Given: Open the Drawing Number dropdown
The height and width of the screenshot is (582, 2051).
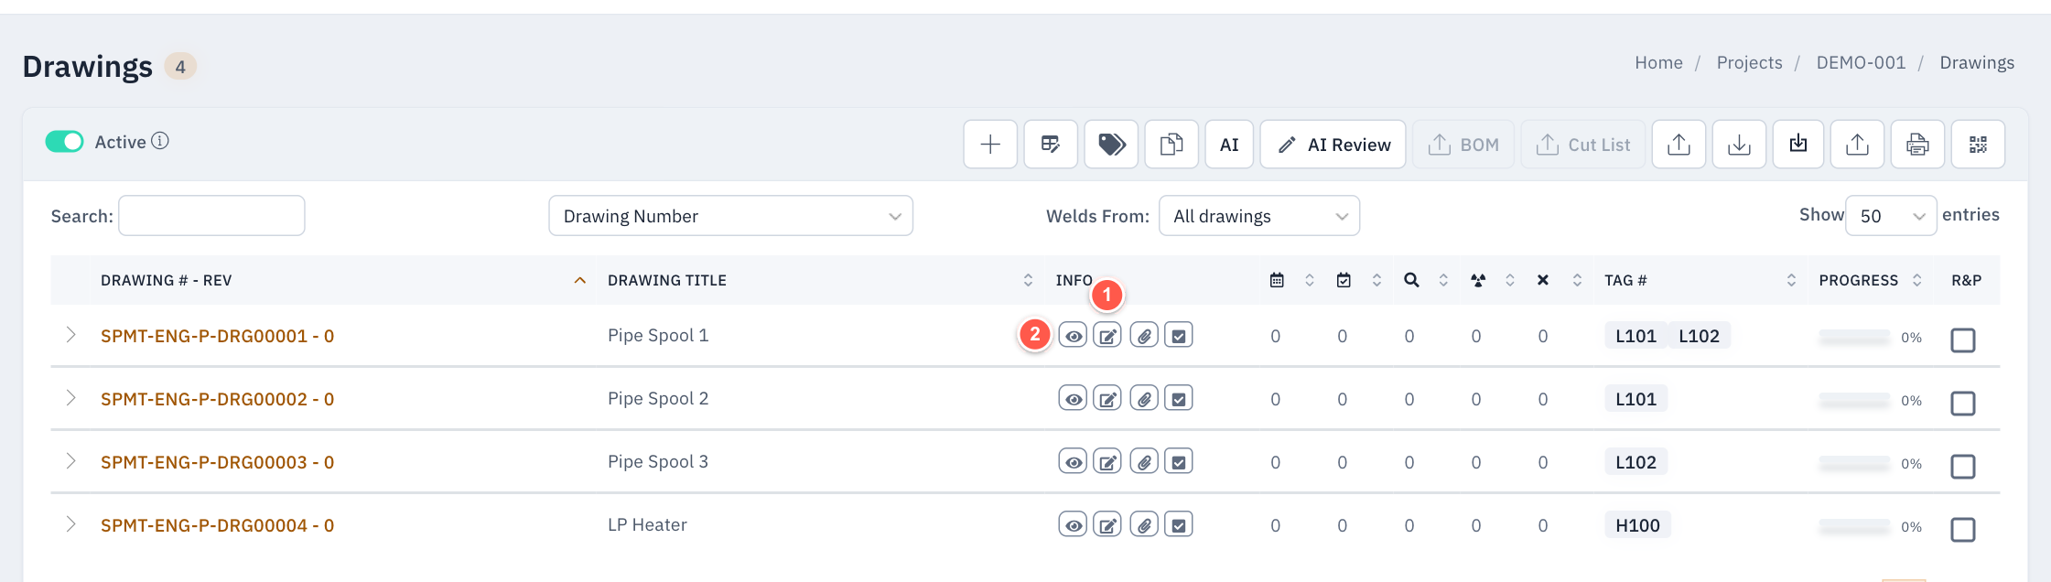Looking at the screenshot, I should coord(731,216).
